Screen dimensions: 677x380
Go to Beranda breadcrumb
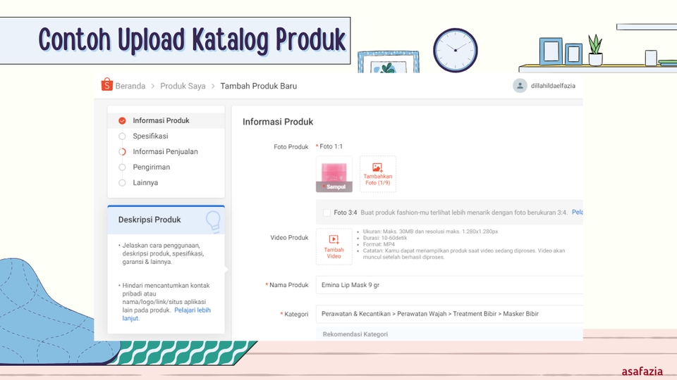[130, 86]
